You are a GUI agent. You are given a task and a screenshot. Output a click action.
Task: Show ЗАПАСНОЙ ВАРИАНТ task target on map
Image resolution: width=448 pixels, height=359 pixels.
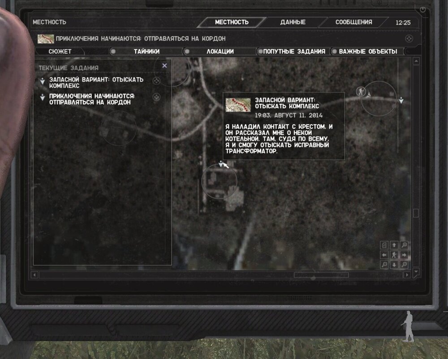click(156, 81)
